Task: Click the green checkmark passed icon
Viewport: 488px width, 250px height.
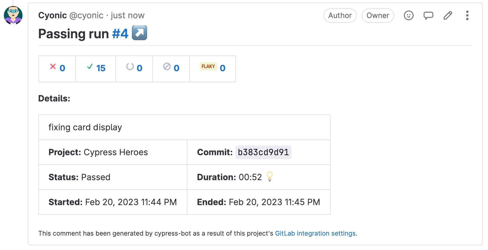Action: (x=90, y=67)
